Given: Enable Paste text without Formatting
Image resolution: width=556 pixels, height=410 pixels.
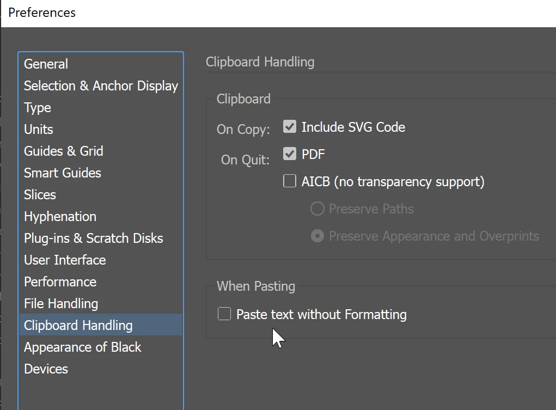Looking at the screenshot, I should tap(224, 314).
